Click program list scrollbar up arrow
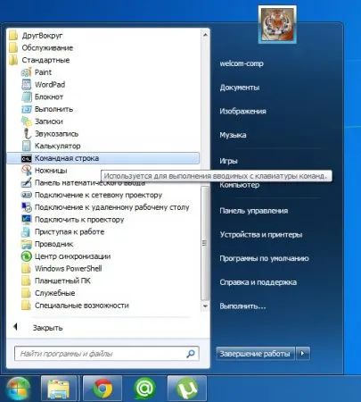Image resolution: width=361 pixels, height=402 pixels. pyautogui.click(x=205, y=35)
